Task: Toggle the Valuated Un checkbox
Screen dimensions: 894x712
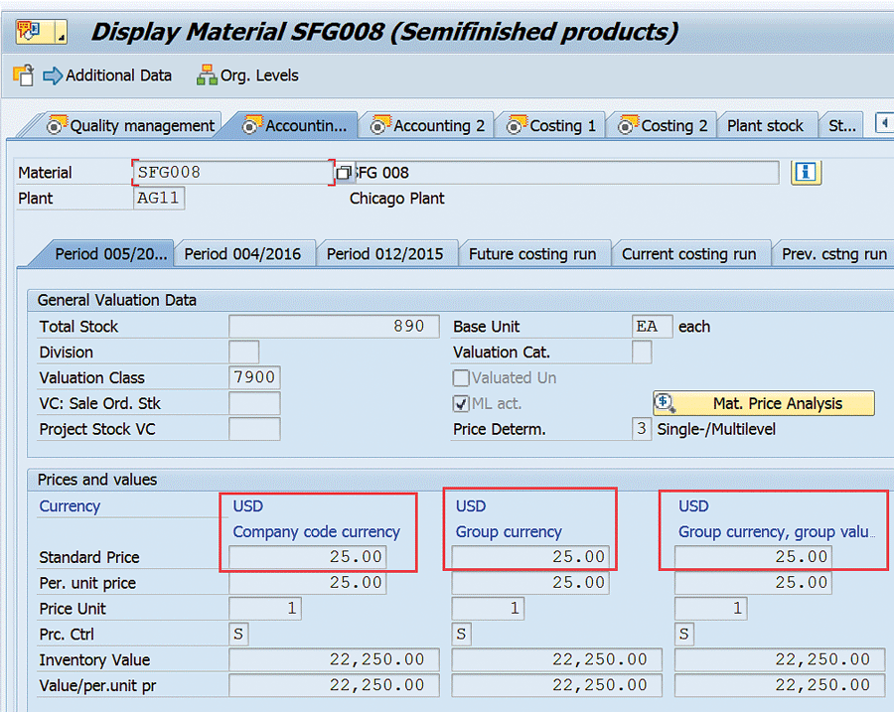Action: tap(461, 377)
